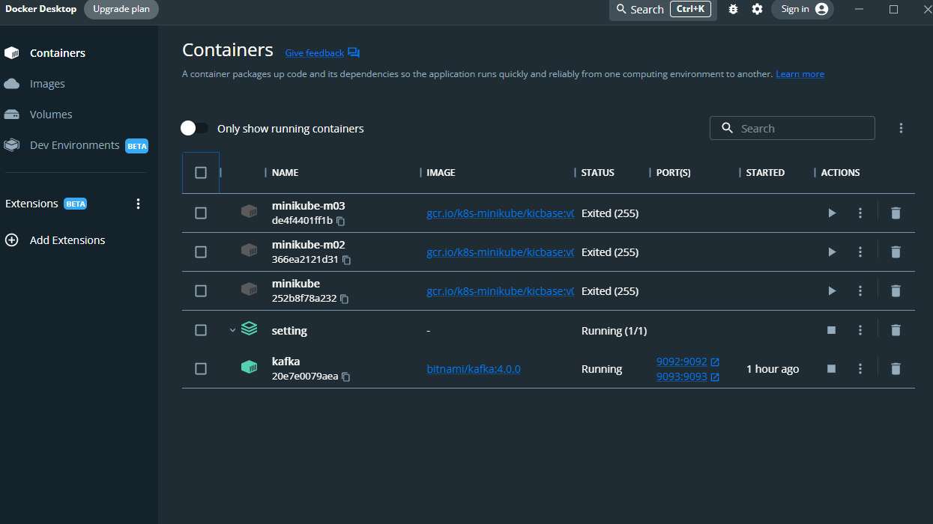Screen dimensions: 933x524
Task: Click the Sign in account avatar icon
Action: coord(821,9)
